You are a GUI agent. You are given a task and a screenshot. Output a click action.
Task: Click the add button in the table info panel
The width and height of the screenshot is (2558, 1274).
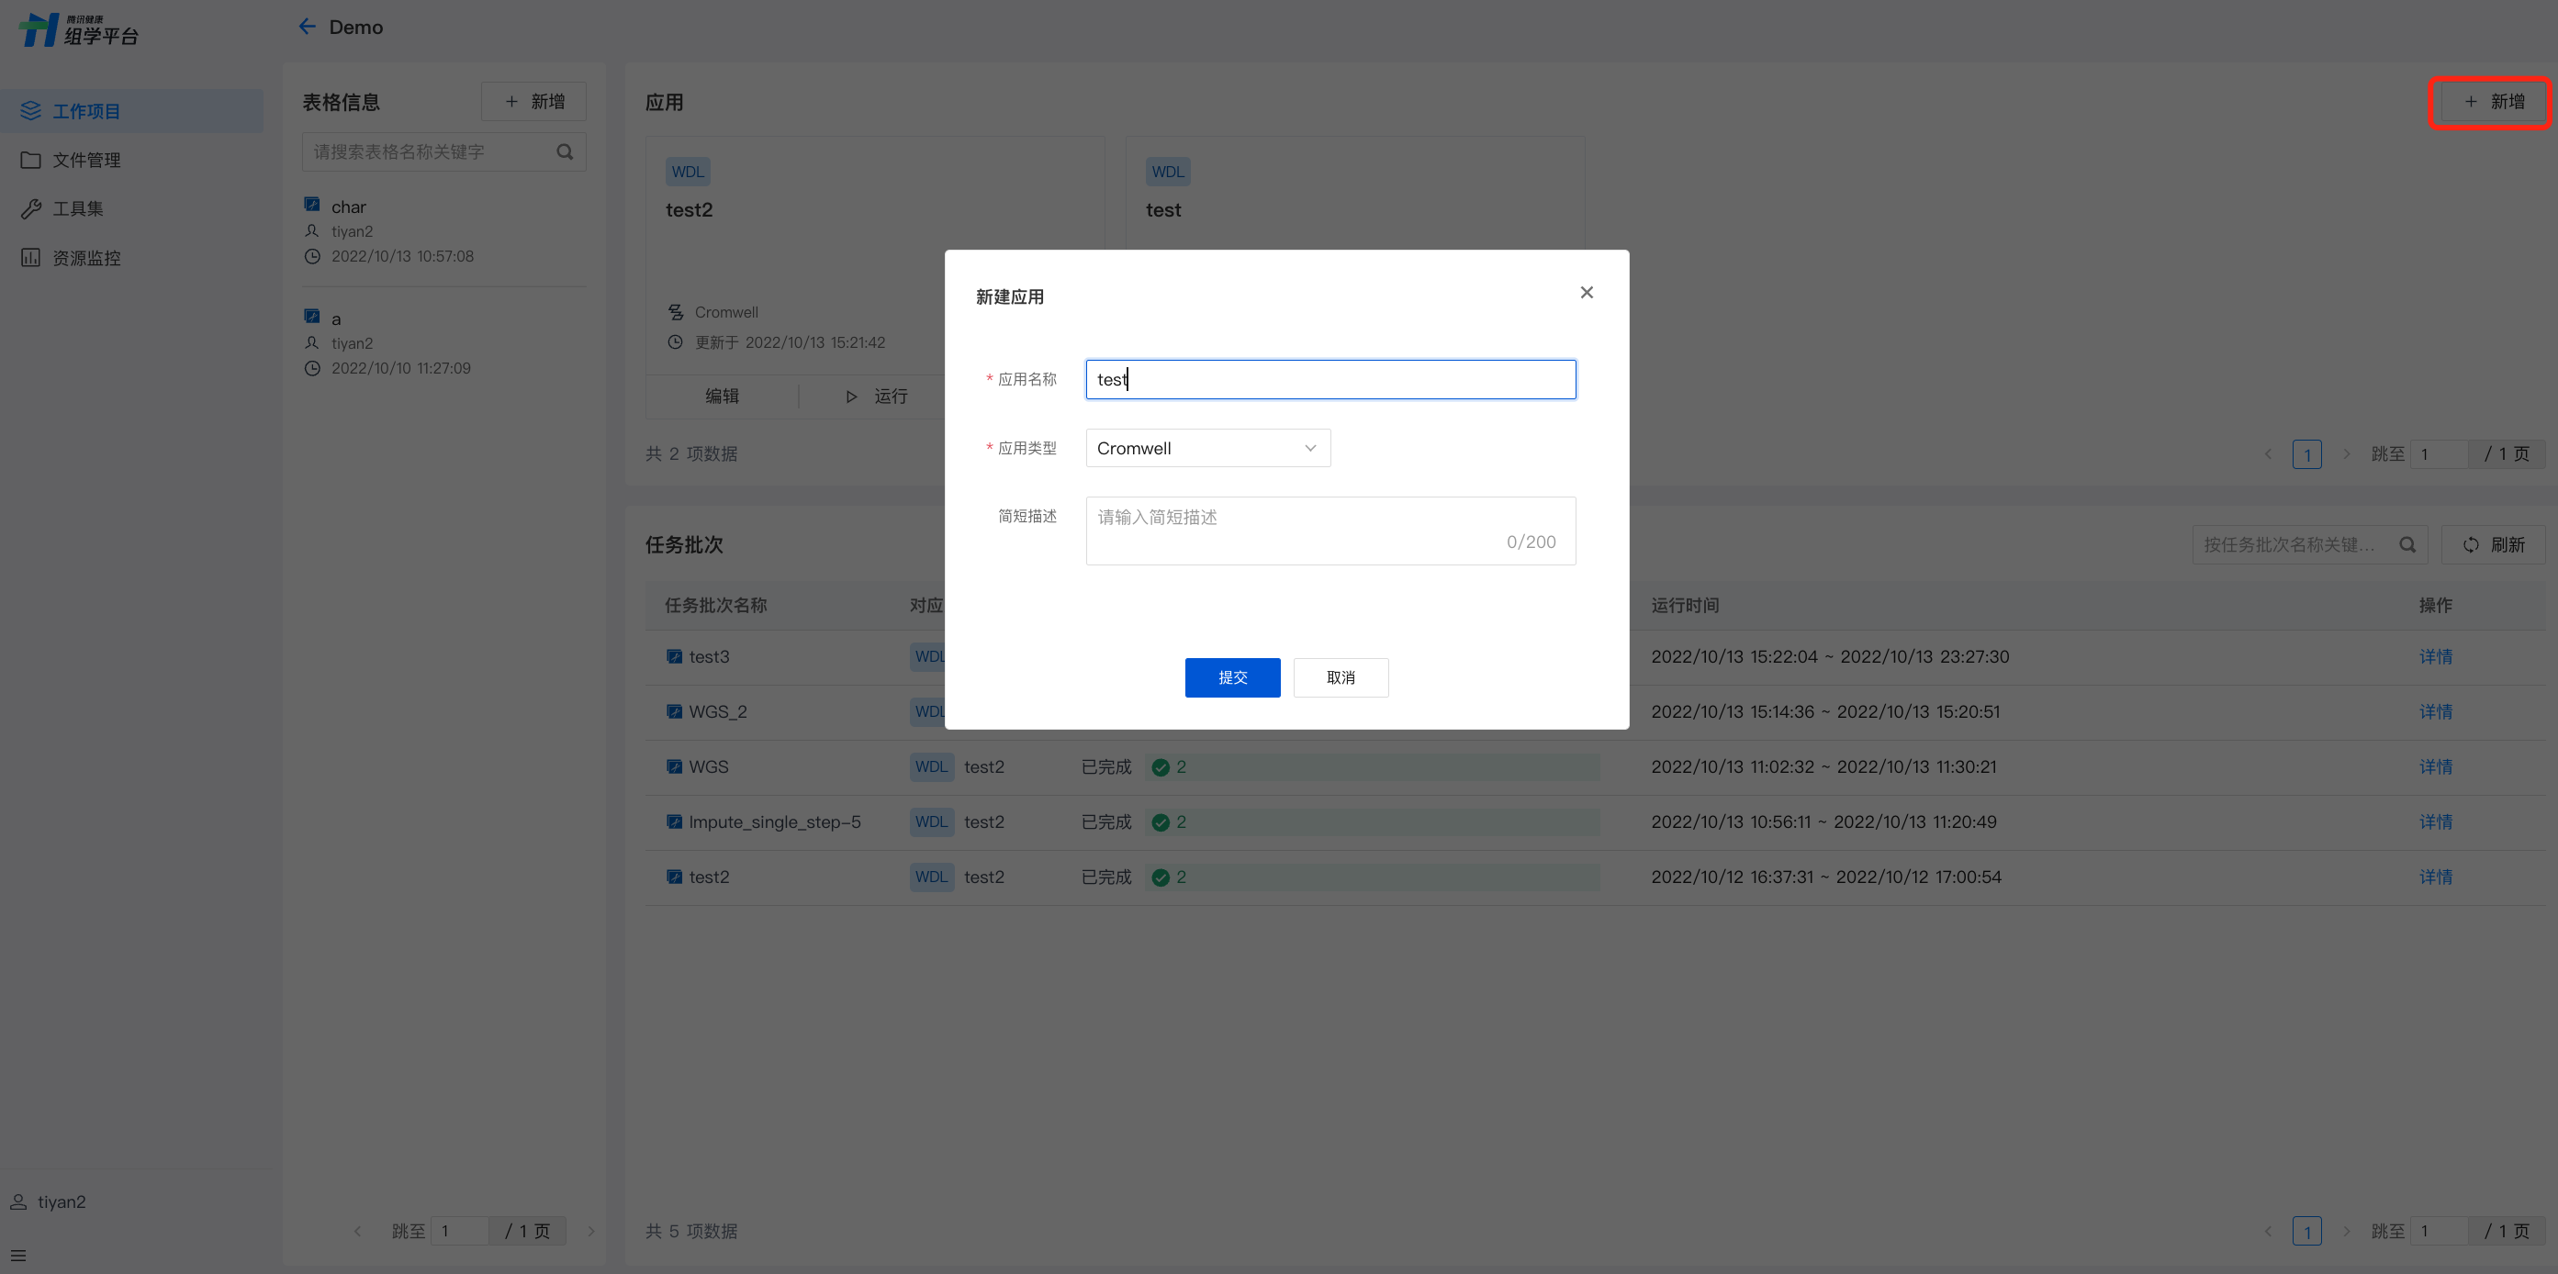(x=533, y=101)
